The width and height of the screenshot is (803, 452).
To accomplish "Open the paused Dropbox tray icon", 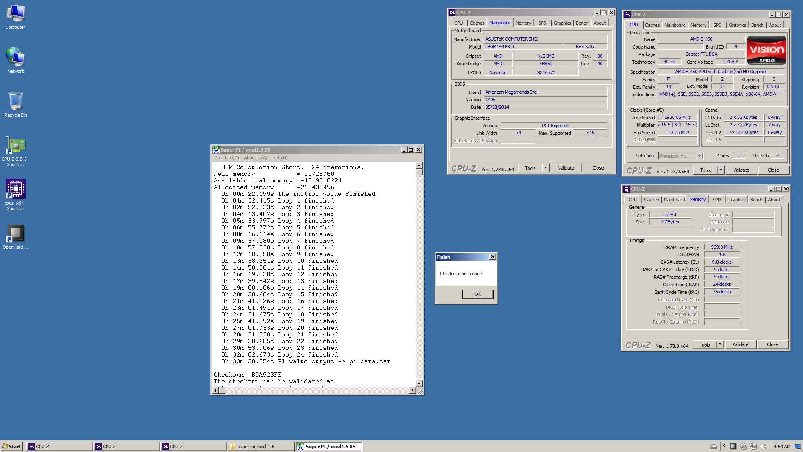I will (x=743, y=447).
